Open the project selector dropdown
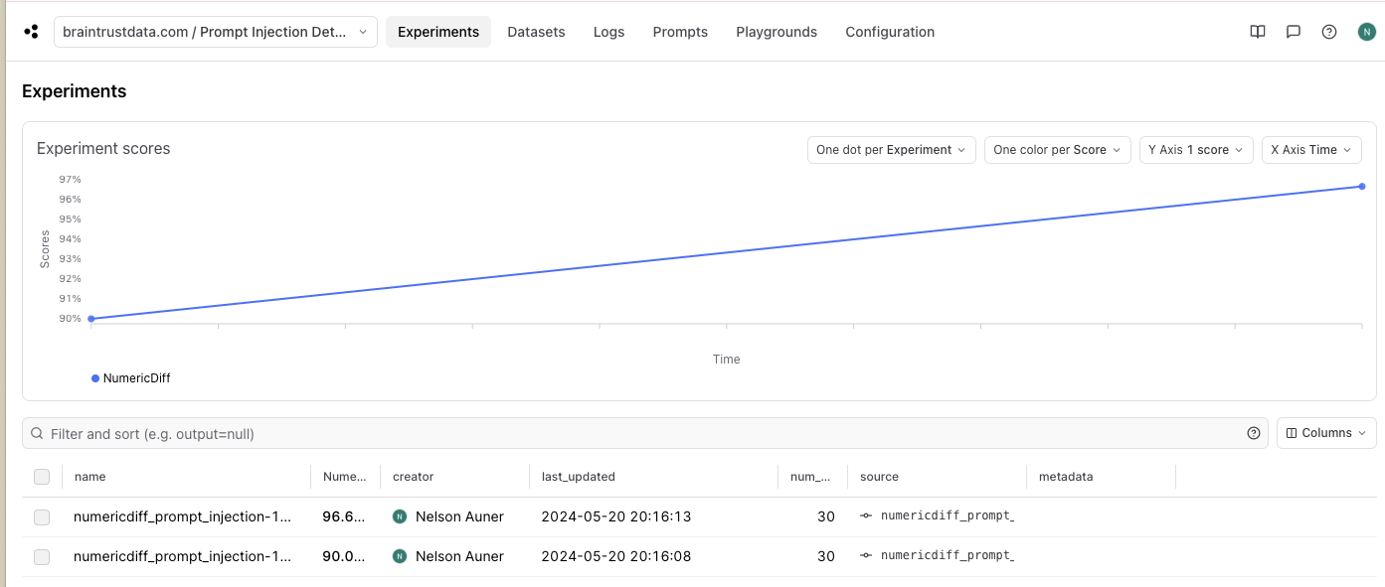 (x=216, y=32)
